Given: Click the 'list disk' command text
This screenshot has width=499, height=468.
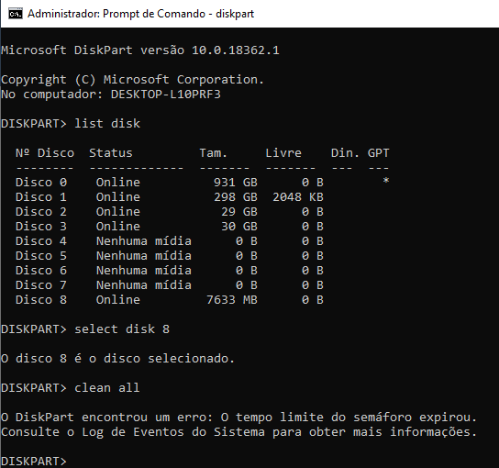Looking at the screenshot, I should click(107, 124).
